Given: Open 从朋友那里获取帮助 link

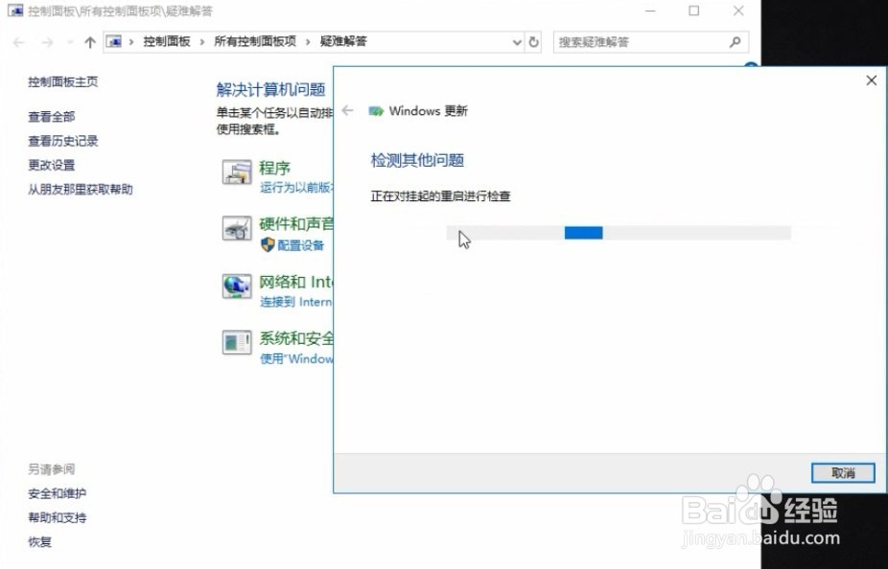Looking at the screenshot, I should pyautogui.click(x=81, y=190).
